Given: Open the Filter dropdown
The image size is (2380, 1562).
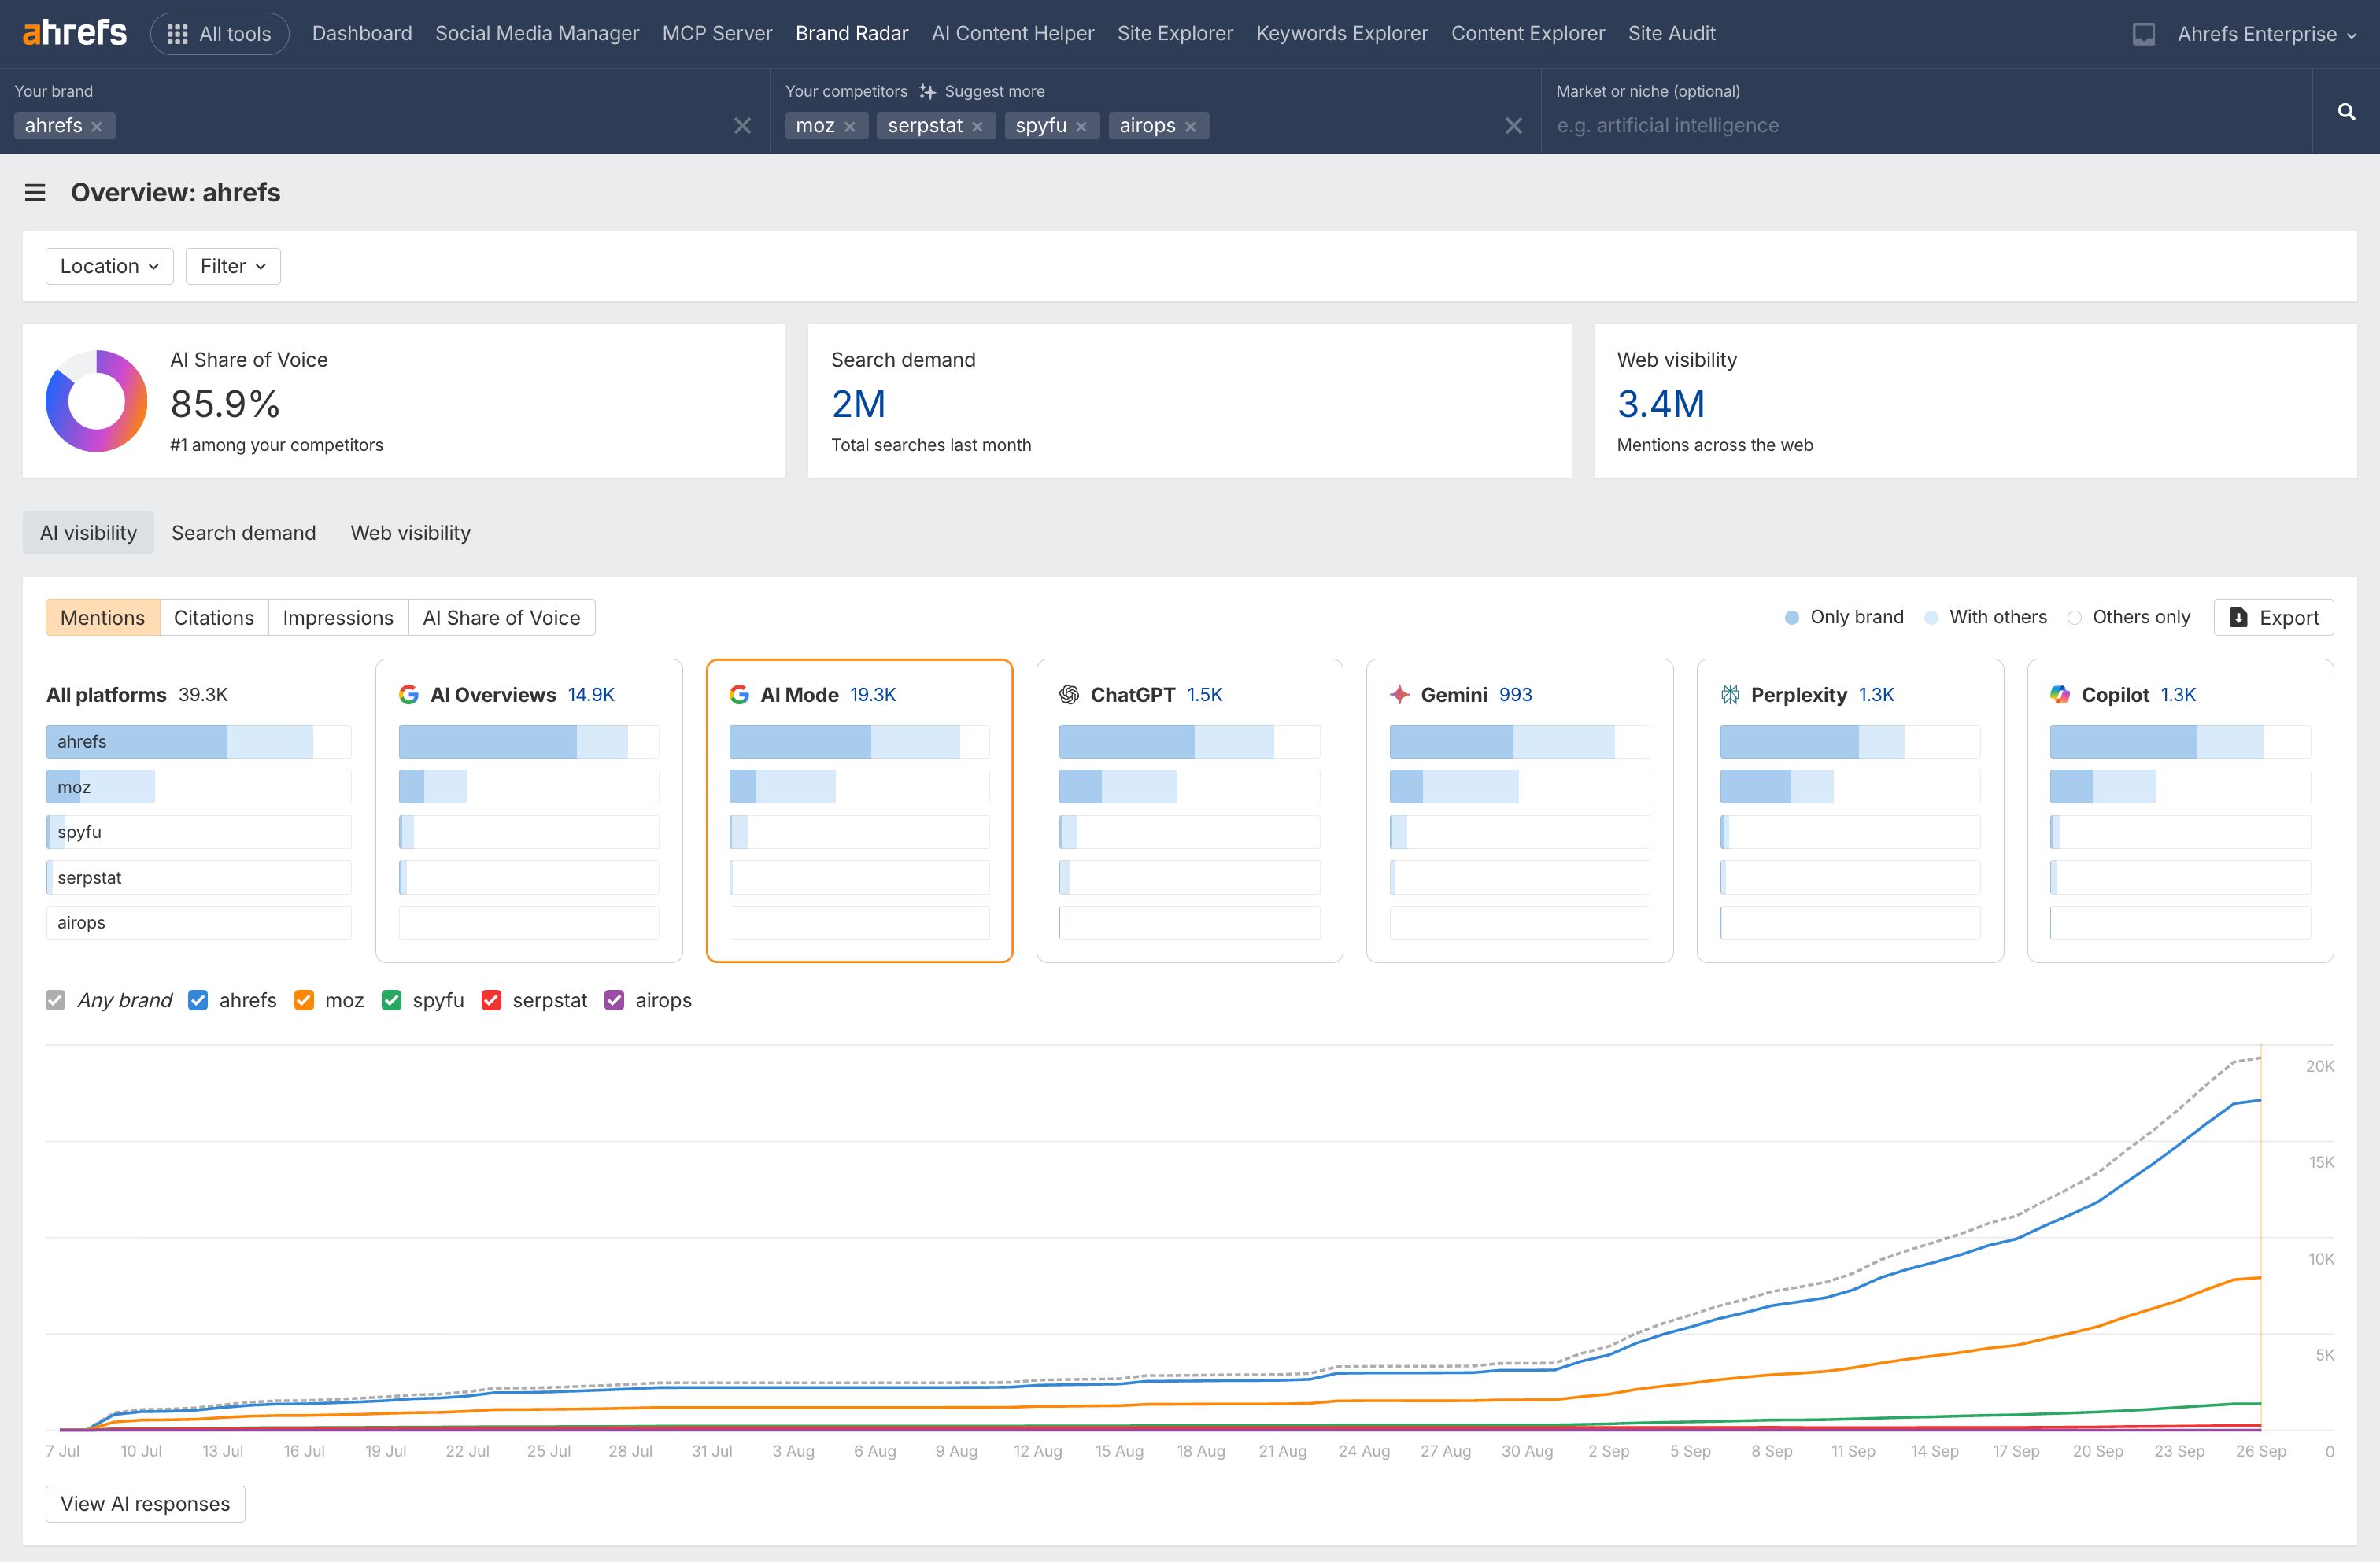Looking at the screenshot, I should (232, 266).
